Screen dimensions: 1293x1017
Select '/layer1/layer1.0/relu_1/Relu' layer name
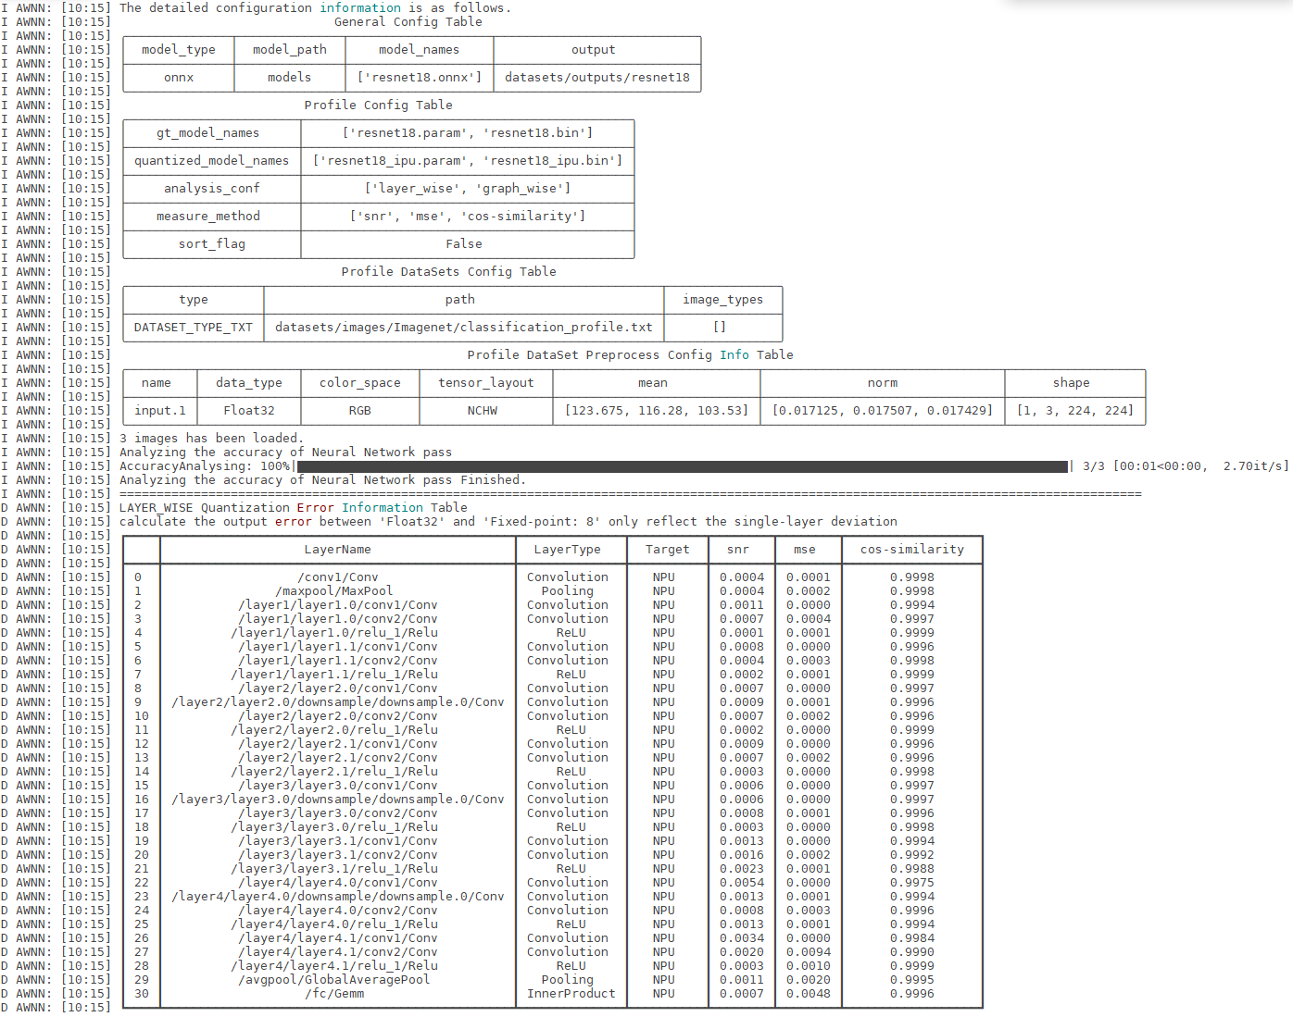[x=334, y=633]
